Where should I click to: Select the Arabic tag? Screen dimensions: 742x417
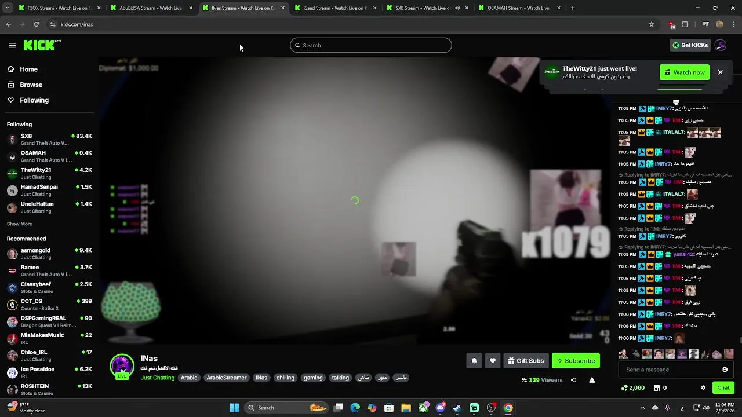[189, 378]
